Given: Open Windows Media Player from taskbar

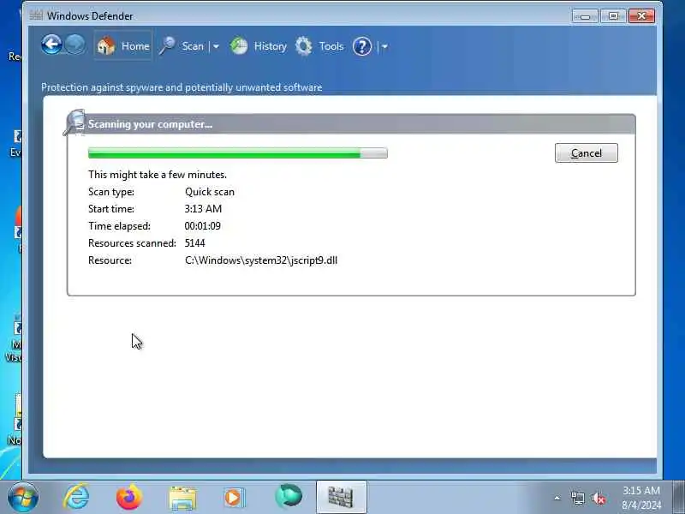Looking at the screenshot, I should click(235, 498).
